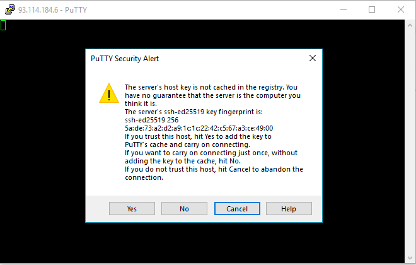Screen dimensions: 416x265
Task: Maximize the PuTTY terminal window
Action: [372, 10]
